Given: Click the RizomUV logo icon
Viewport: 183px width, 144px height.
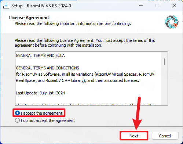Looking at the screenshot, I should click(x=172, y=22).
